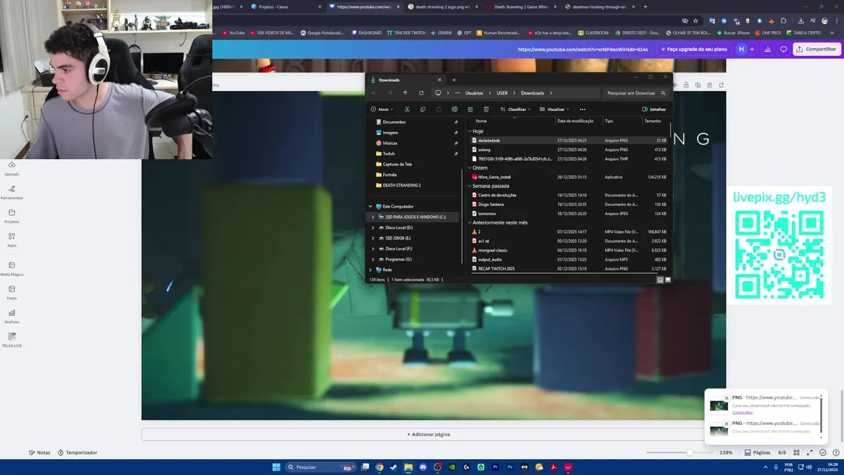Switch Explorer to large thumbnails view icon
The height and width of the screenshot is (475, 844).
(667, 280)
